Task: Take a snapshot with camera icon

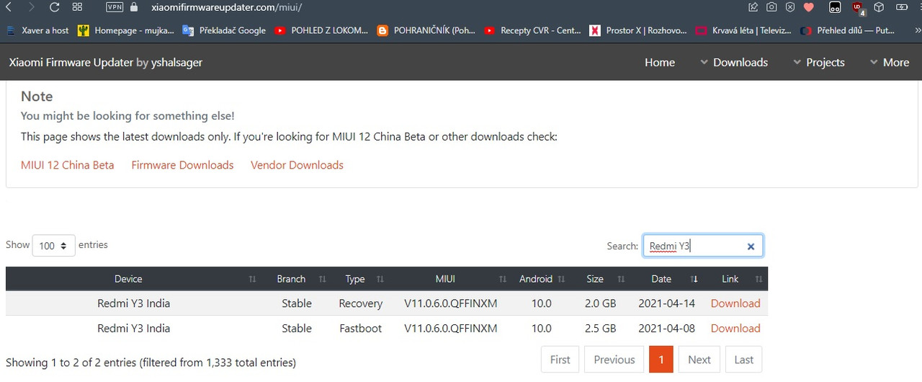Action: pos(771,7)
